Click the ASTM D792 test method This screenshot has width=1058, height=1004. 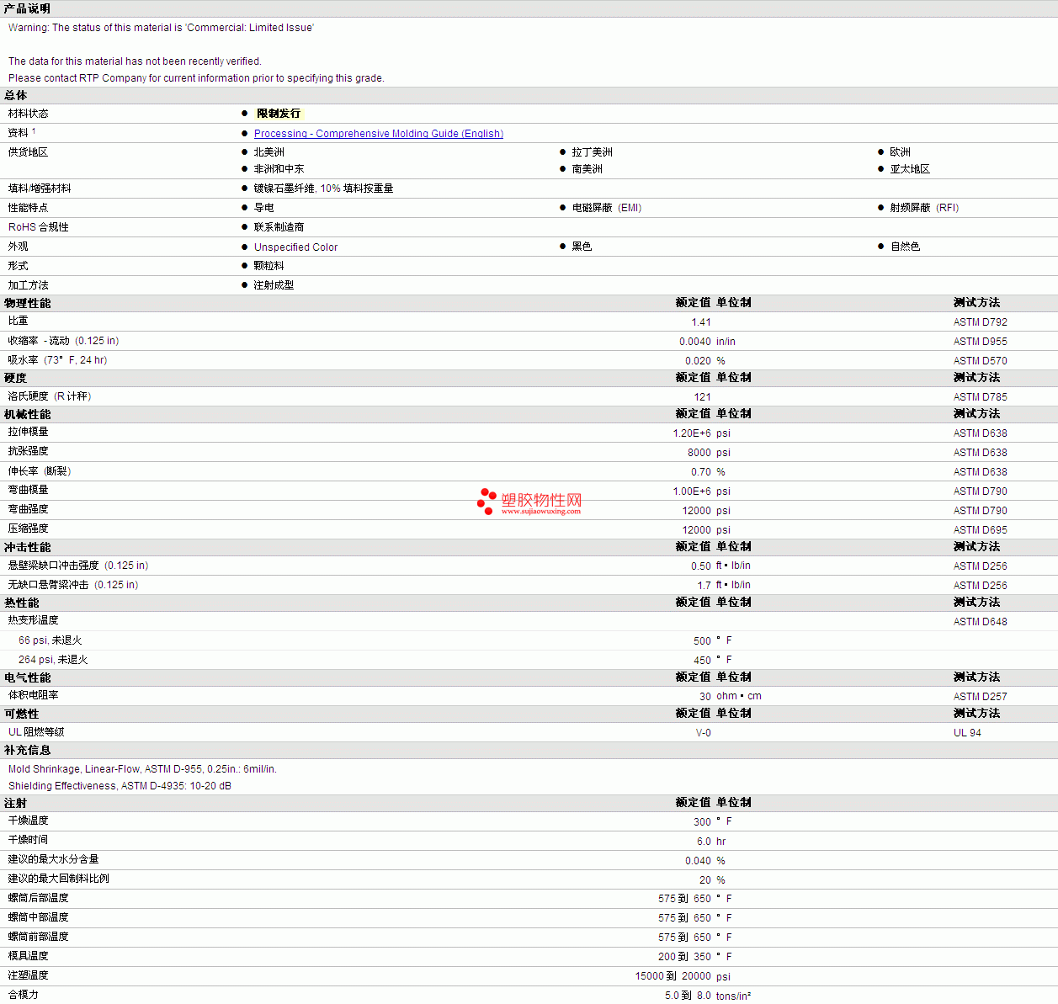click(981, 322)
